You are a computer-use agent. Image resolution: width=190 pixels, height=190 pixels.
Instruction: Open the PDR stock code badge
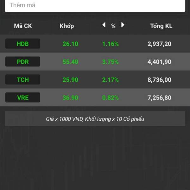tap(23, 61)
